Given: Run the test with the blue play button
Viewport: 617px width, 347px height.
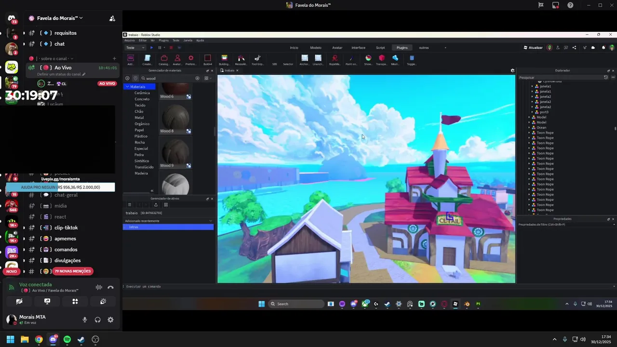Looking at the screenshot, I should tap(151, 48).
